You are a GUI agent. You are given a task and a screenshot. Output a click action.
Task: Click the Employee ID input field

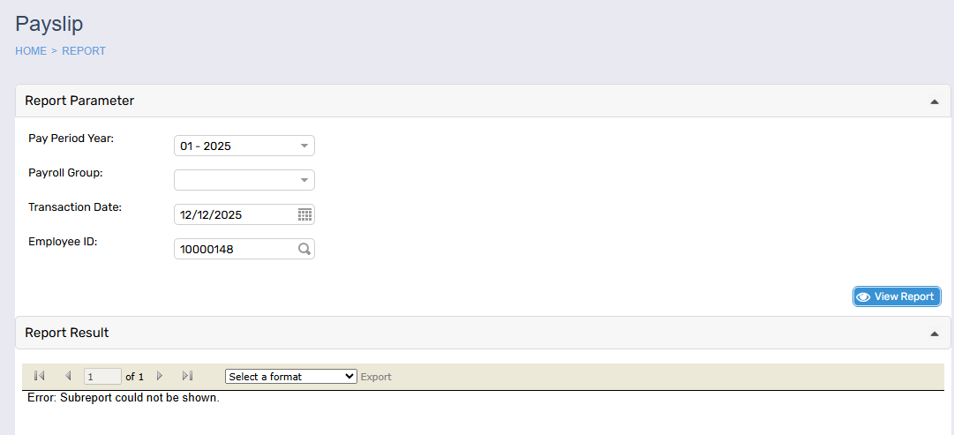(x=234, y=250)
